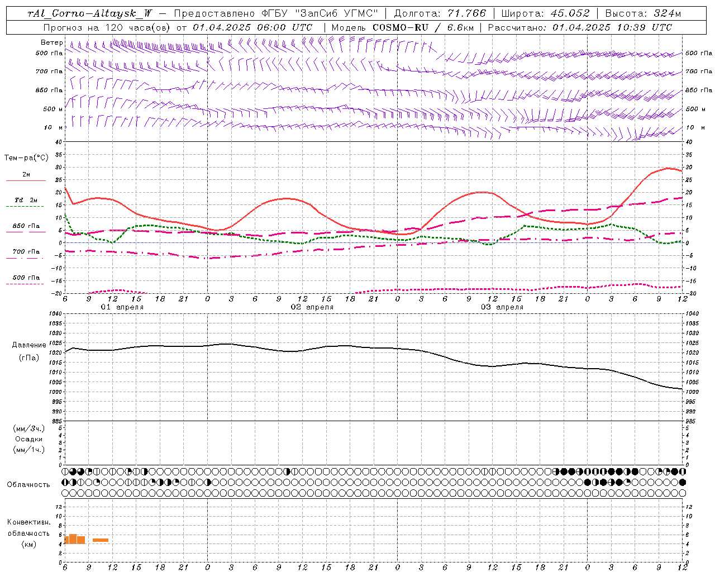
Task: Click the station title rAl_Gorno-Altaysk_W
Action: (x=90, y=13)
